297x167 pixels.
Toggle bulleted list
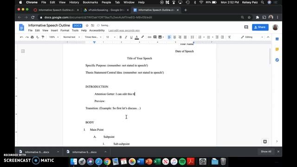tap(208, 37)
